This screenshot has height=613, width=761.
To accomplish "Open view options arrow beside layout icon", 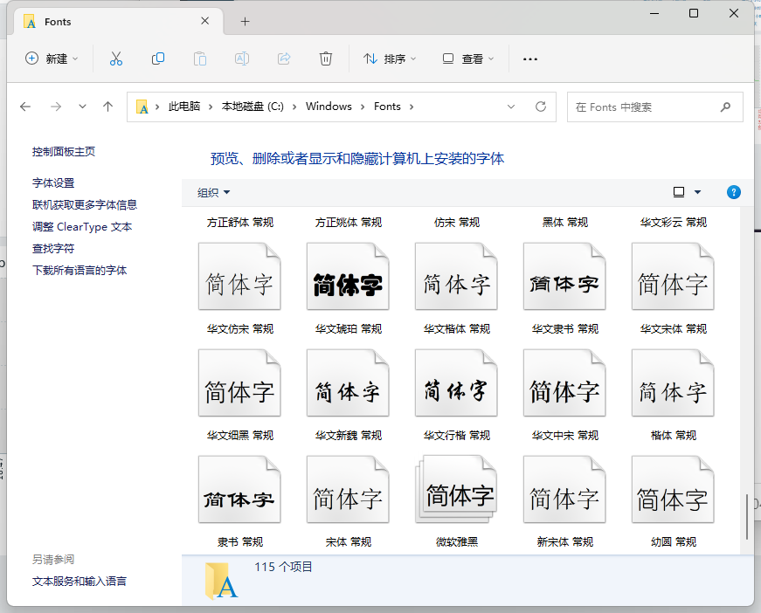I will 697,192.
